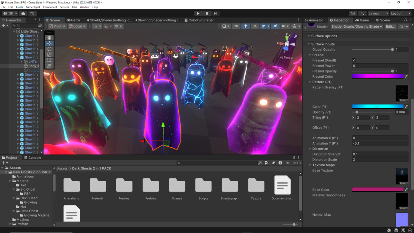Screen dimensions: 414x233
Task: Switch to the Console tab
Action: coord(32,158)
